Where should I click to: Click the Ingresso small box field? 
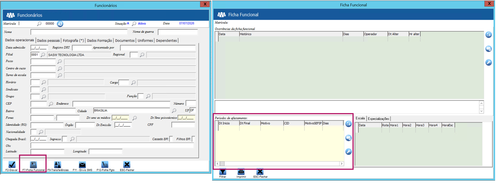(x=65, y=139)
